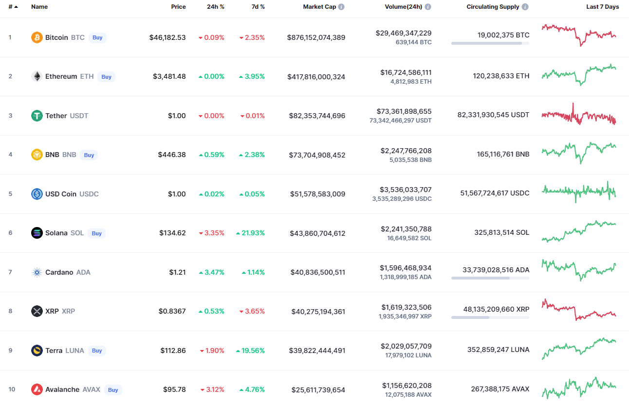
Task: Show the Market Cap info tooltip icon
Action: (341, 7)
